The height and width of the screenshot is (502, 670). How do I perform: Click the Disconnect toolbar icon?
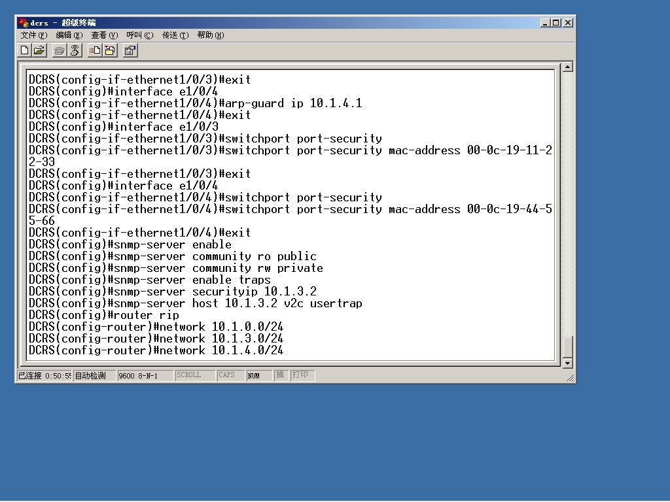coord(75,51)
